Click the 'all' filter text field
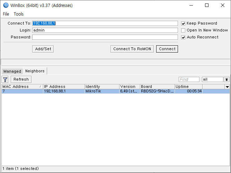The height and width of the screenshot is (173, 231). (x=213, y=80)
